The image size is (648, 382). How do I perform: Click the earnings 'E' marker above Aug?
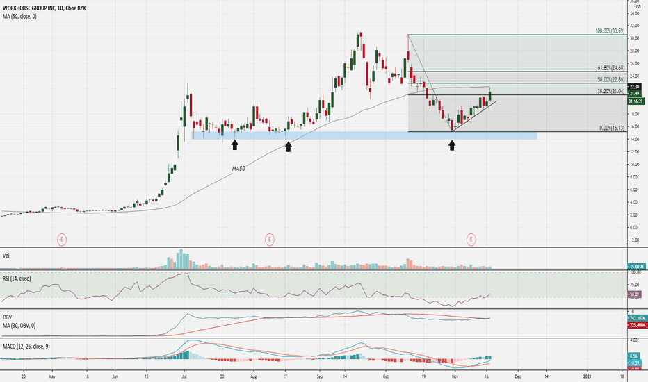point(270,239)
